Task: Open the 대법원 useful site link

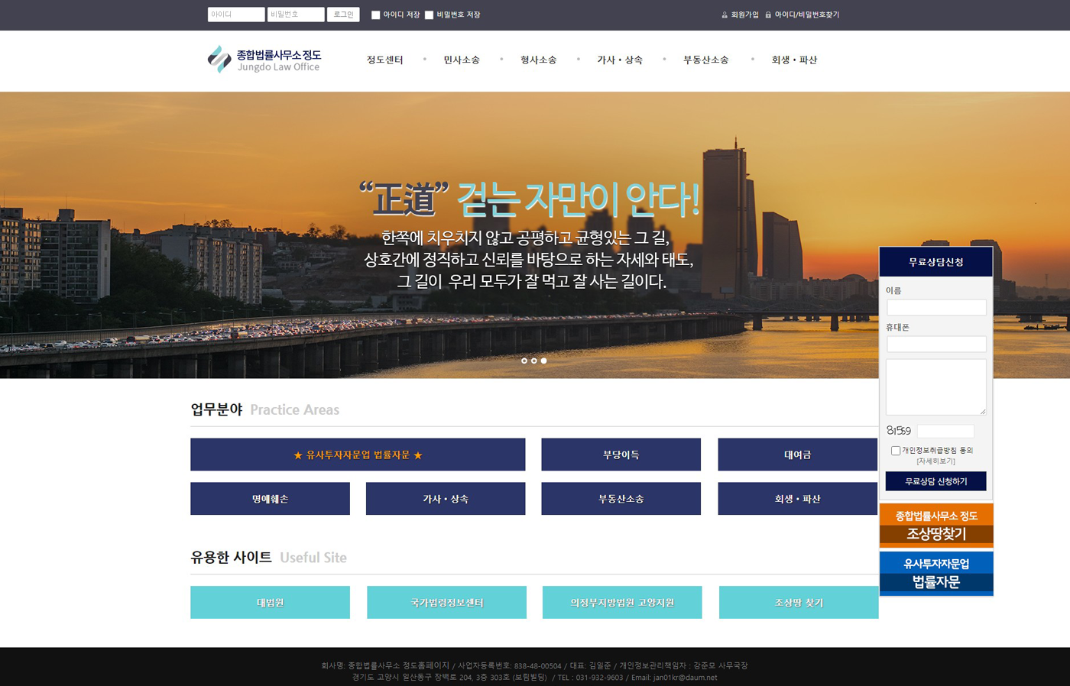Action: coord(270,603)
